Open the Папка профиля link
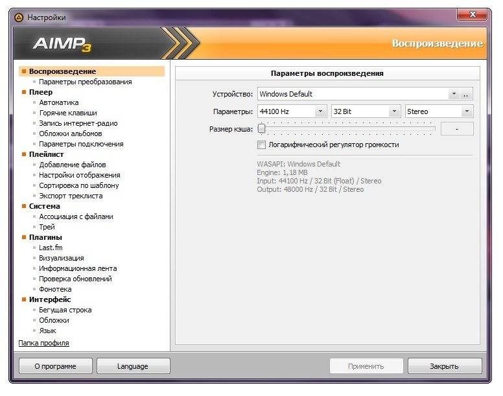This screenshot has width=503, height=396. [x=43, y=343]
